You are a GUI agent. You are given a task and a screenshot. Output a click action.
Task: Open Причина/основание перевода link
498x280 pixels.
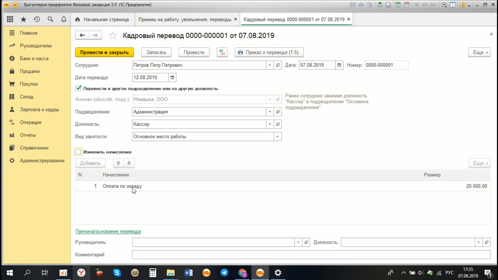click(108, 231)
